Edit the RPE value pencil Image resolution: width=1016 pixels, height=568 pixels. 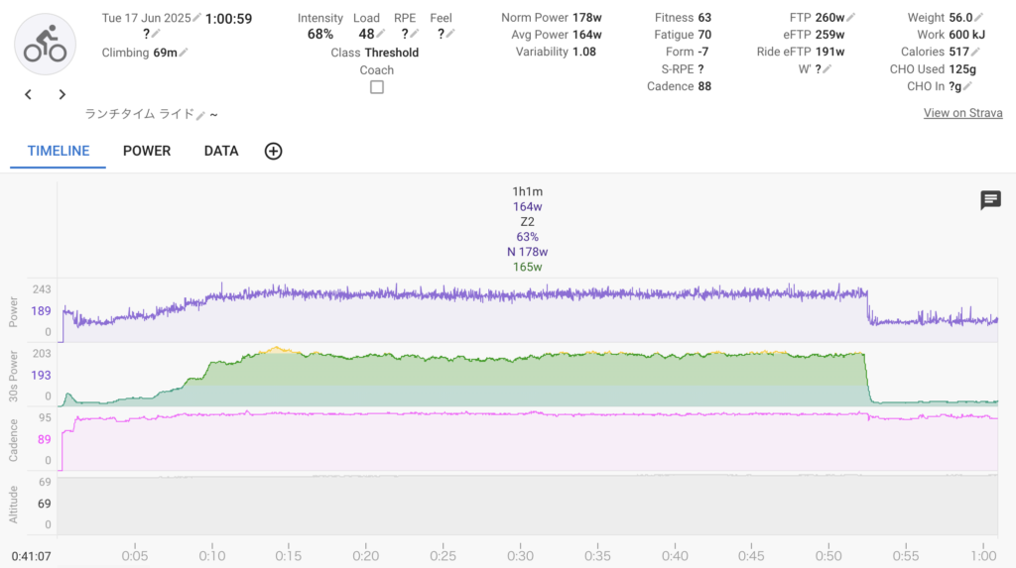414,33
